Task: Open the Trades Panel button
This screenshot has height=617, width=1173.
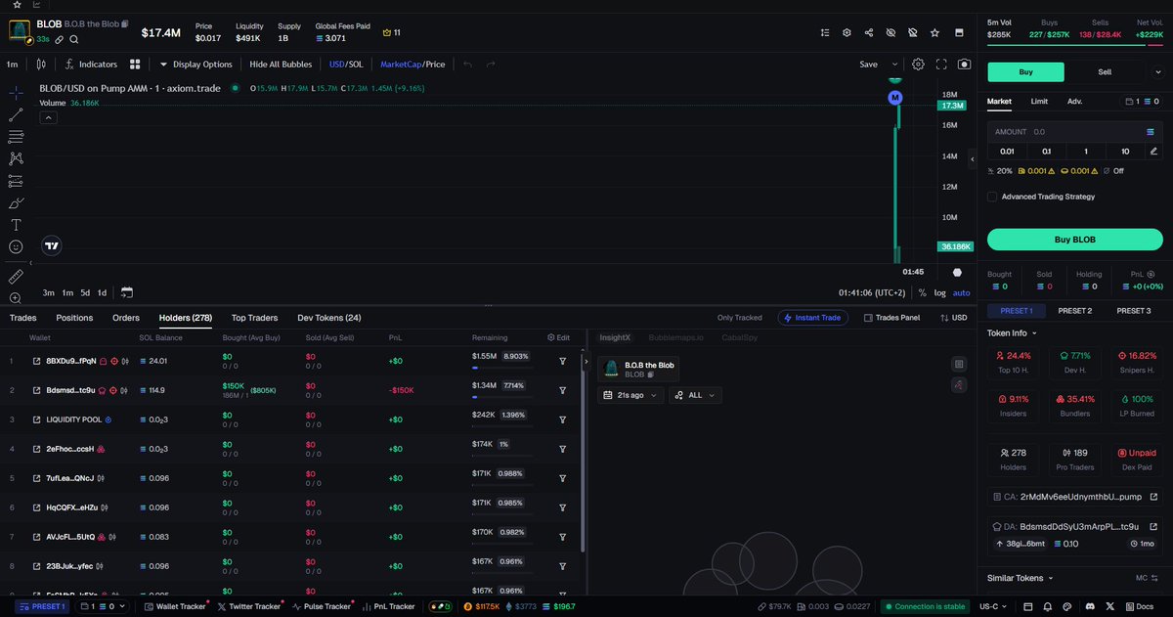Action: [891, 318]
